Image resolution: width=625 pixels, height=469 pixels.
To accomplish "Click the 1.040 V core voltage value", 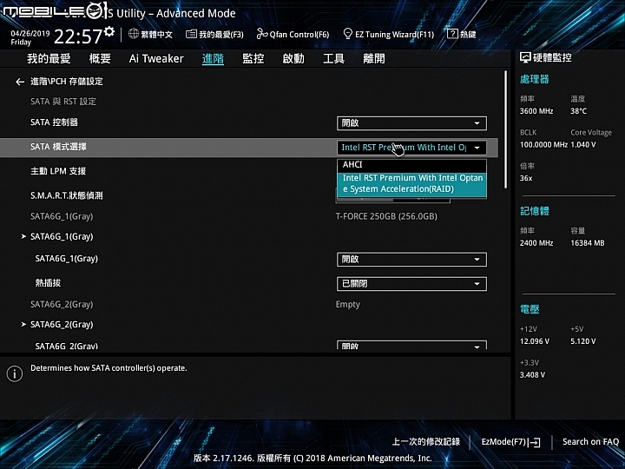I will pyautogui.click(x=583, y=145).
